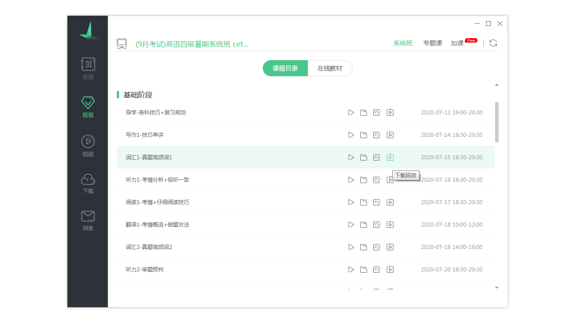
Task: Switch to the 在线教材 tab
Action: (330, 68)
